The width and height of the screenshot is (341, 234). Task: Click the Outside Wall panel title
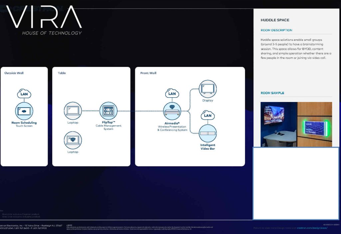click(14, 73)
